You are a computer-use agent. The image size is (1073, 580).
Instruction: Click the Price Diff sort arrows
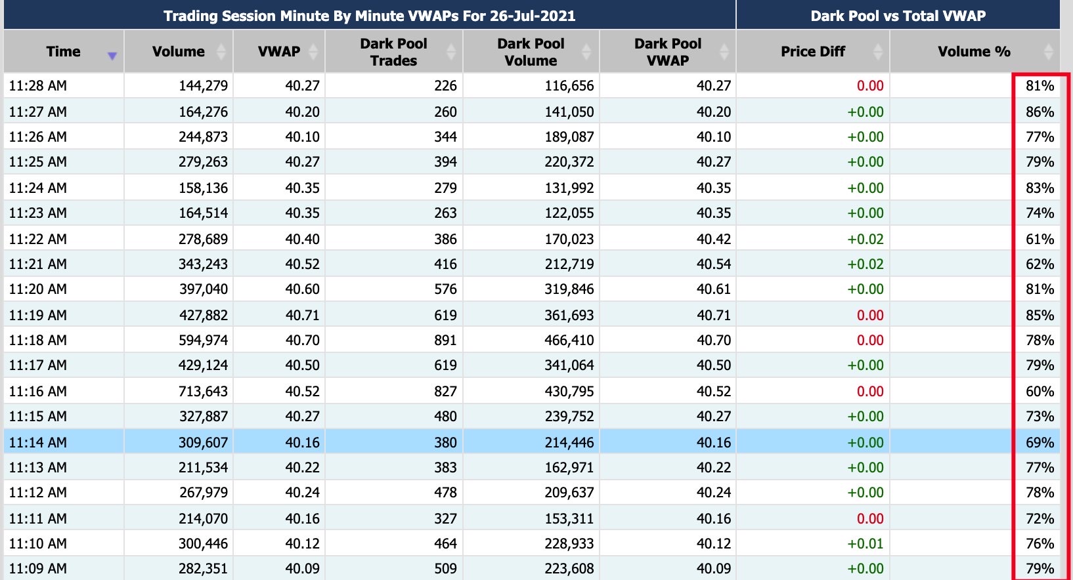coord(878,51)
